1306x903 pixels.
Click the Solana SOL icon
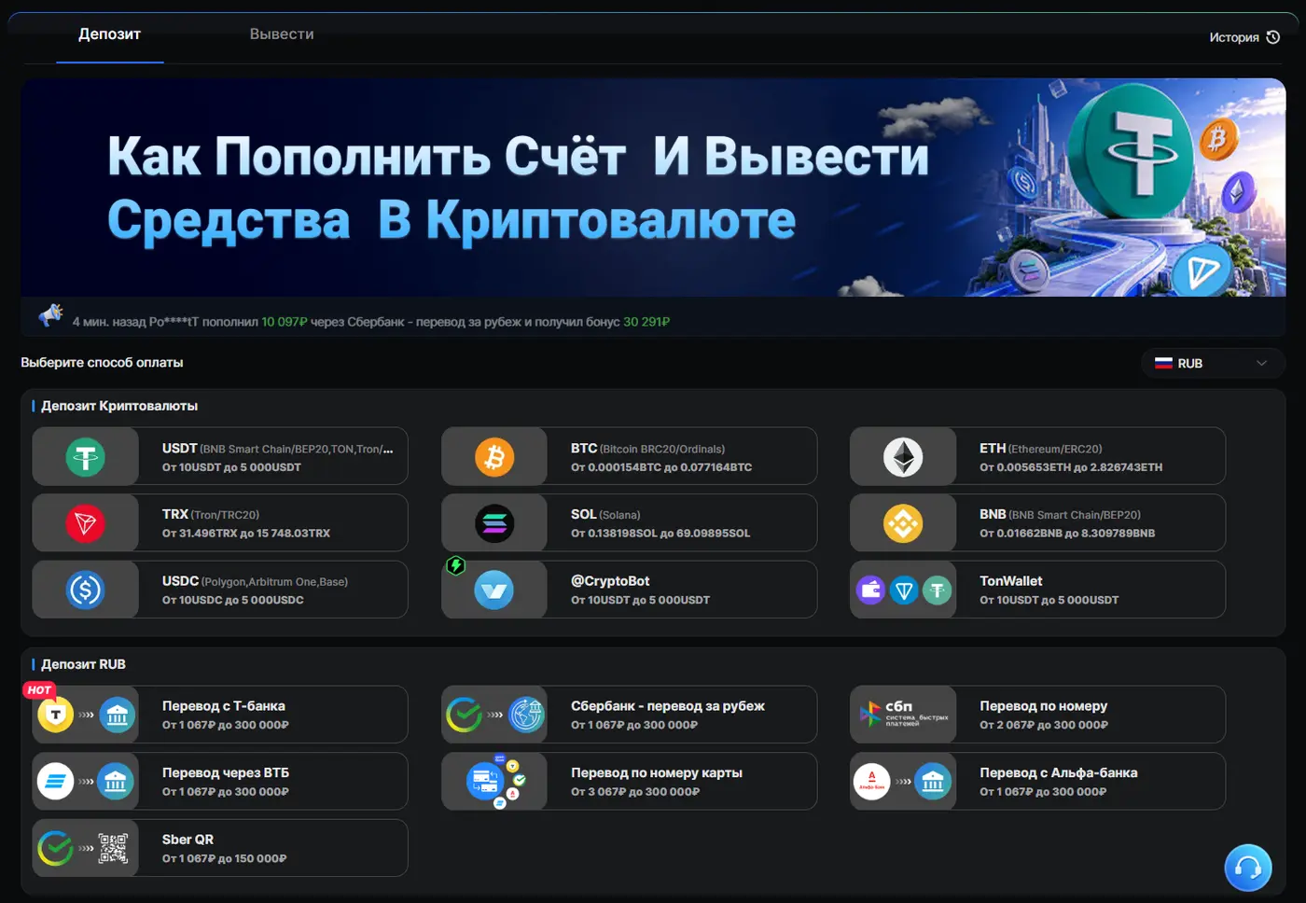(x=494, y=523)
